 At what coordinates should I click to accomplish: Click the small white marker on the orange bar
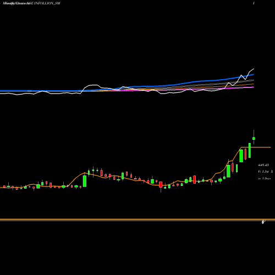tap(263, 222)
